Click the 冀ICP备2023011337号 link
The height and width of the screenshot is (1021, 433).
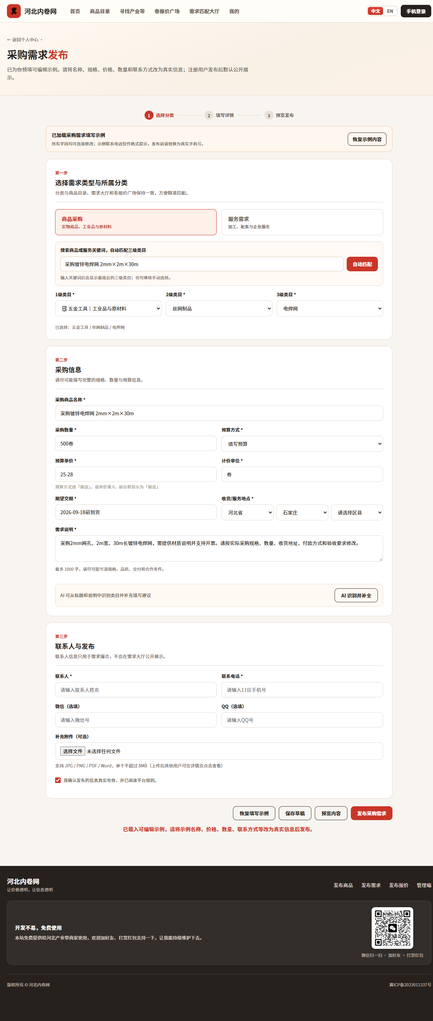click(x=410, y=985)
